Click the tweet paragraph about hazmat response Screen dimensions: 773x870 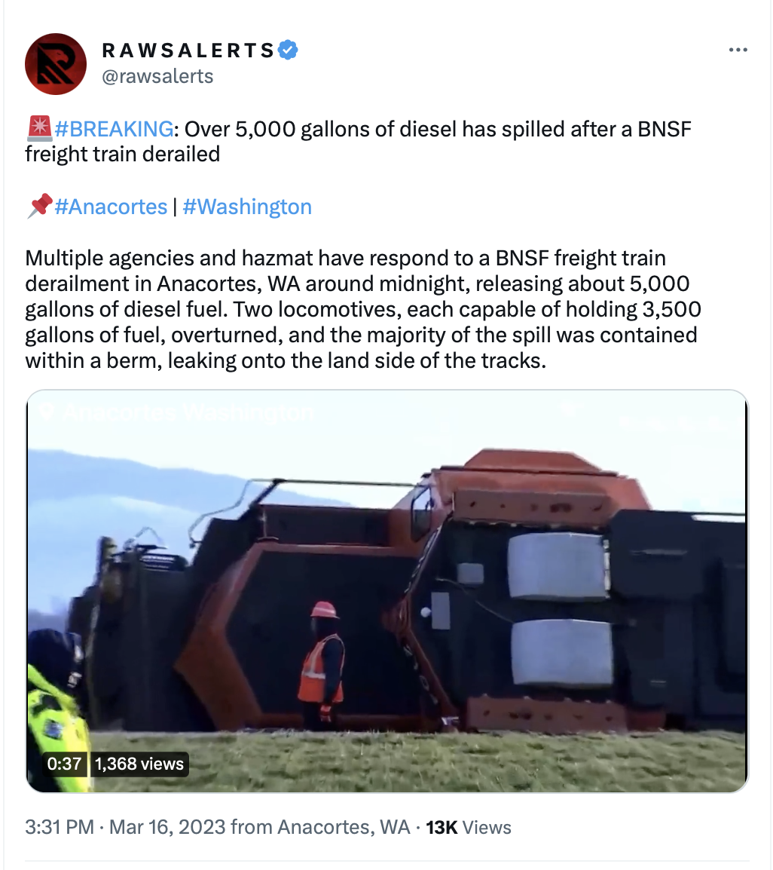click(363, 310)
